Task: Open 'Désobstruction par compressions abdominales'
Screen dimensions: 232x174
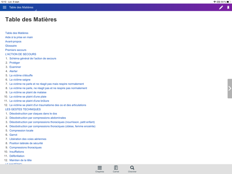Action: tap(37, 118)
